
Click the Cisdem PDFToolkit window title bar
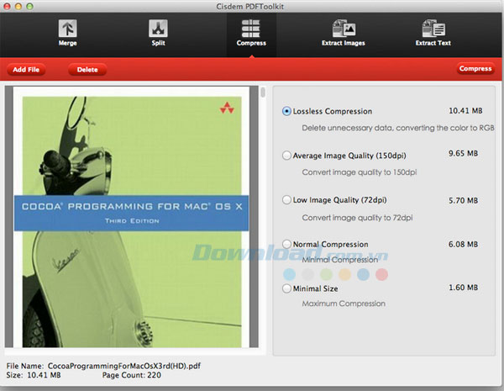[251, 6]
